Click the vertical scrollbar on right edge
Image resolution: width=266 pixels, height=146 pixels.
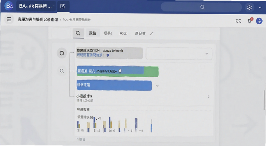264,100
